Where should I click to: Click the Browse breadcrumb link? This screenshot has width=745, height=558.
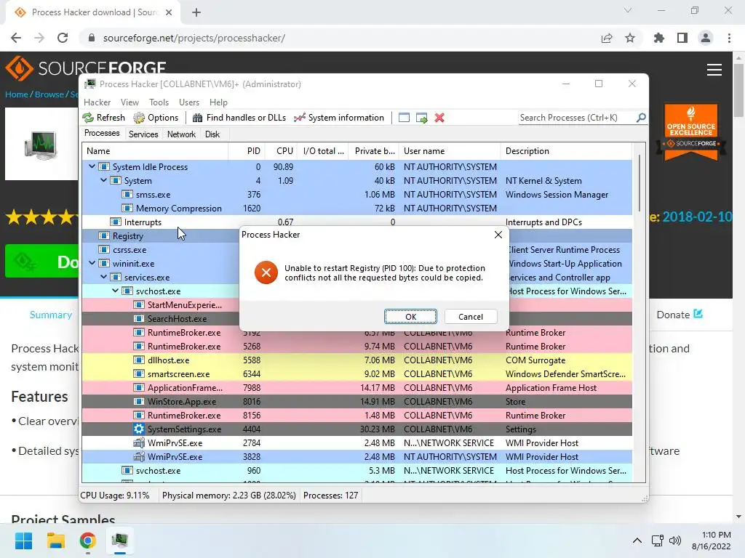tap(49, 94)
